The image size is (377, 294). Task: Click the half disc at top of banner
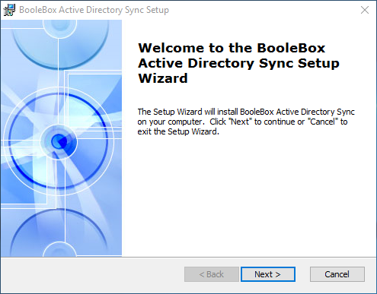[x=60, y=43]
